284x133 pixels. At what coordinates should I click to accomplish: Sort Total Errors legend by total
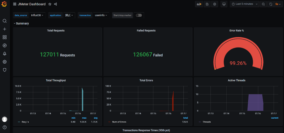[186, 118]
